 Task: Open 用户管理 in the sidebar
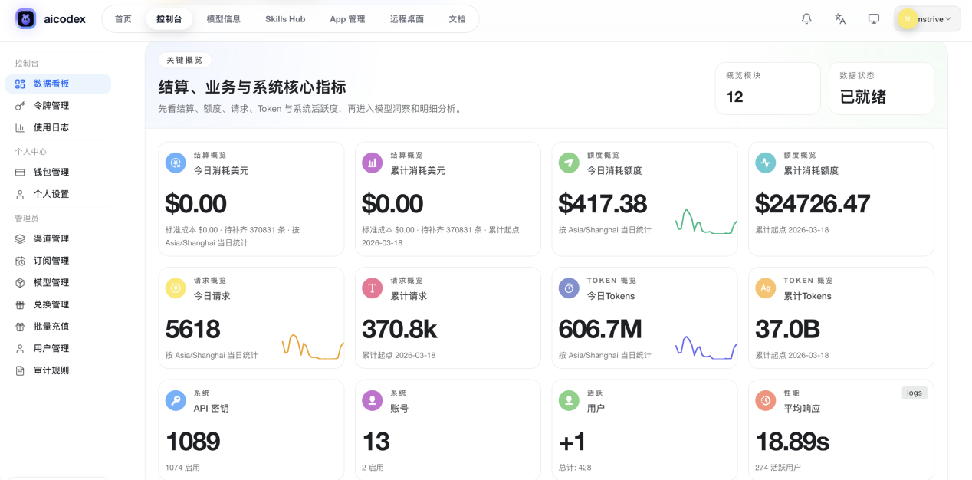(51, 348)
